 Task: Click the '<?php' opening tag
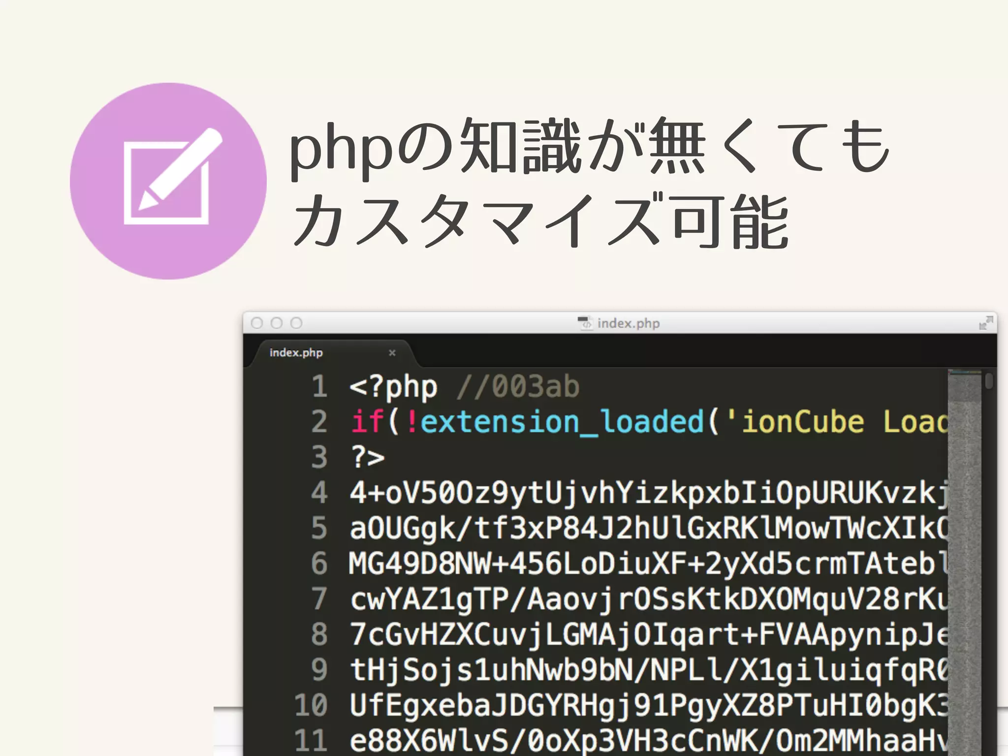click(393, 387)
